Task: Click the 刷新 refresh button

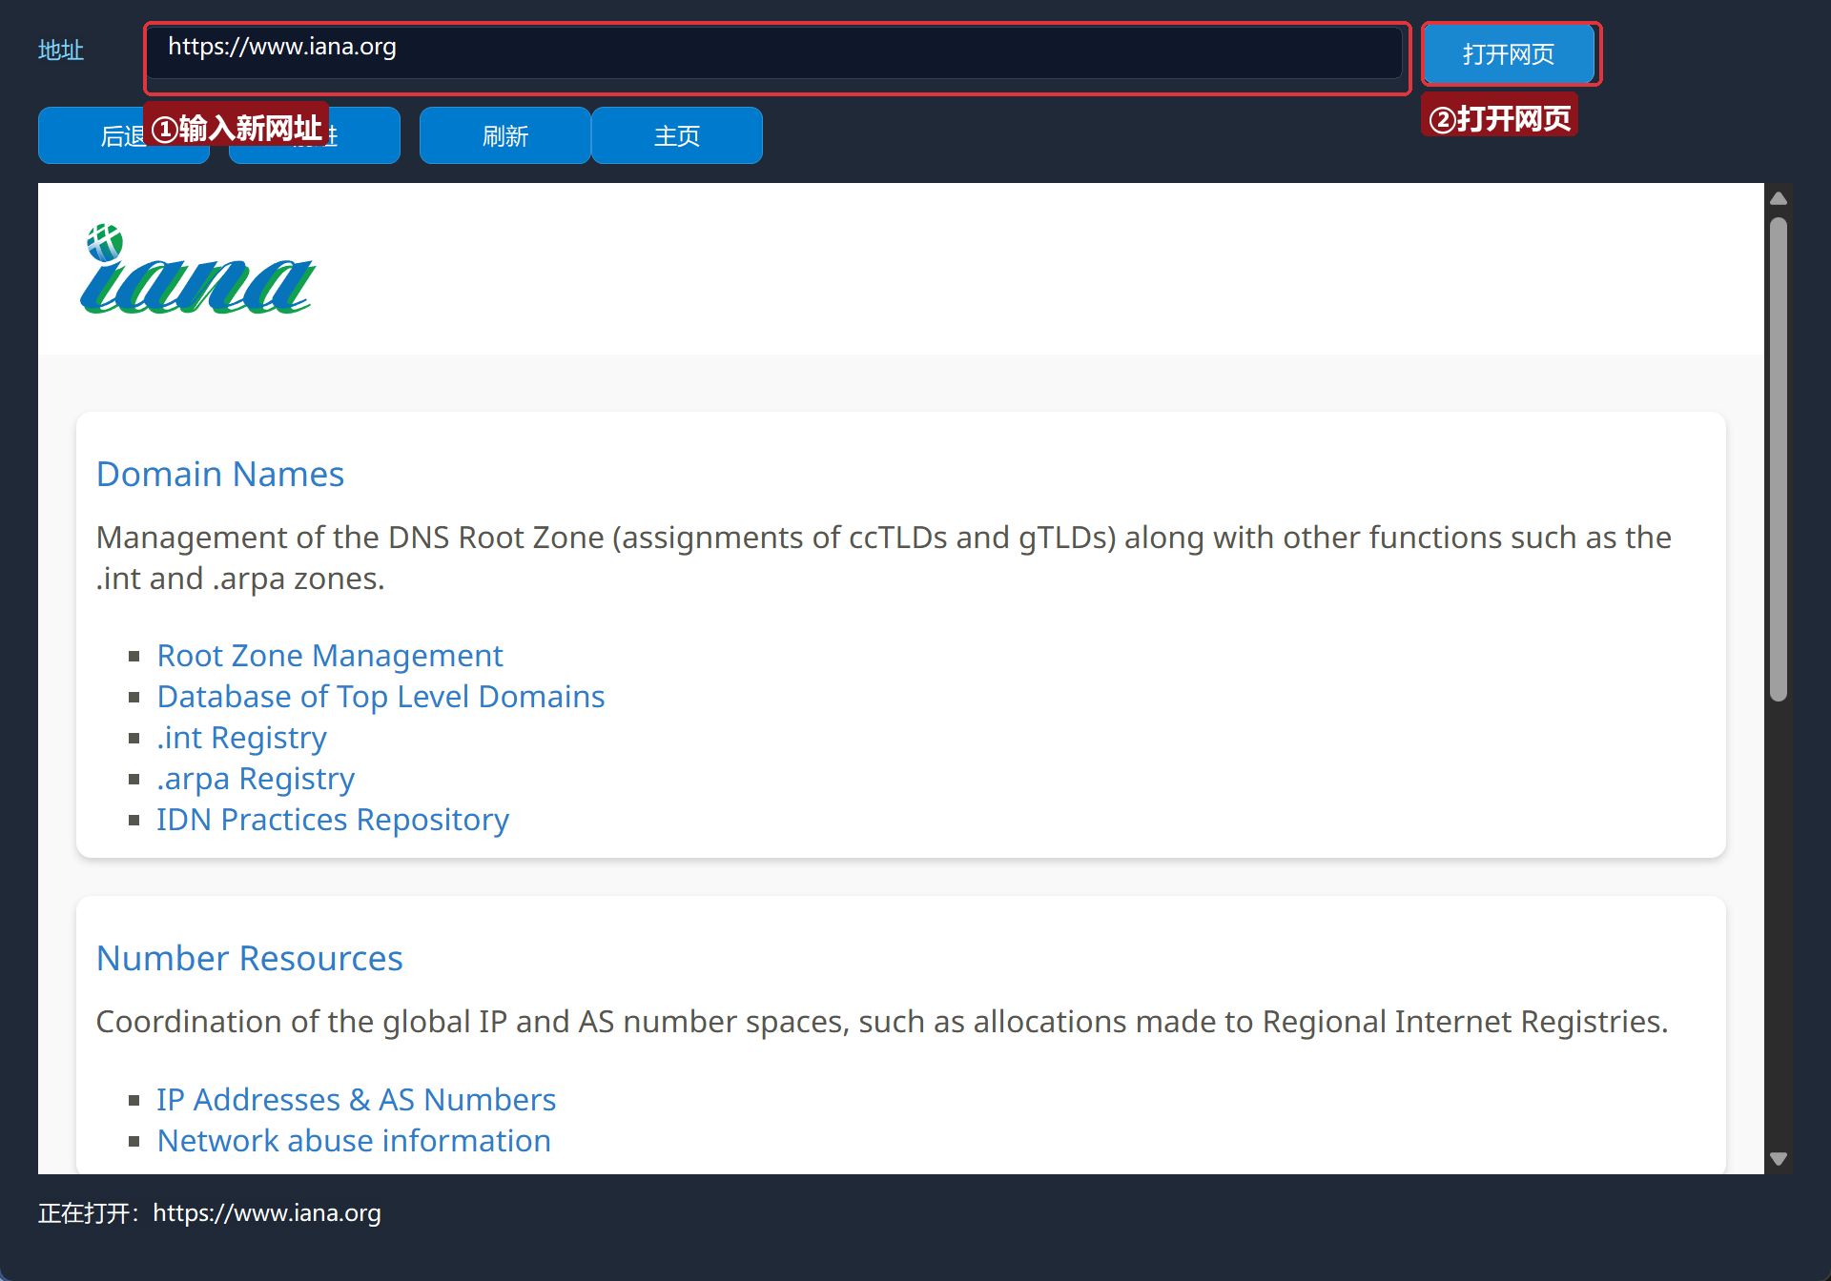Action: (505, 135)
